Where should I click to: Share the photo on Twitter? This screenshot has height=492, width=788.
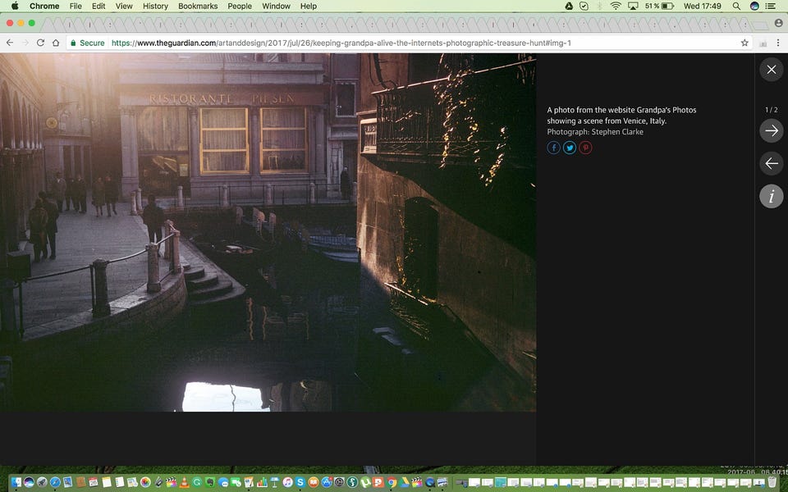(x=570, y=148)
